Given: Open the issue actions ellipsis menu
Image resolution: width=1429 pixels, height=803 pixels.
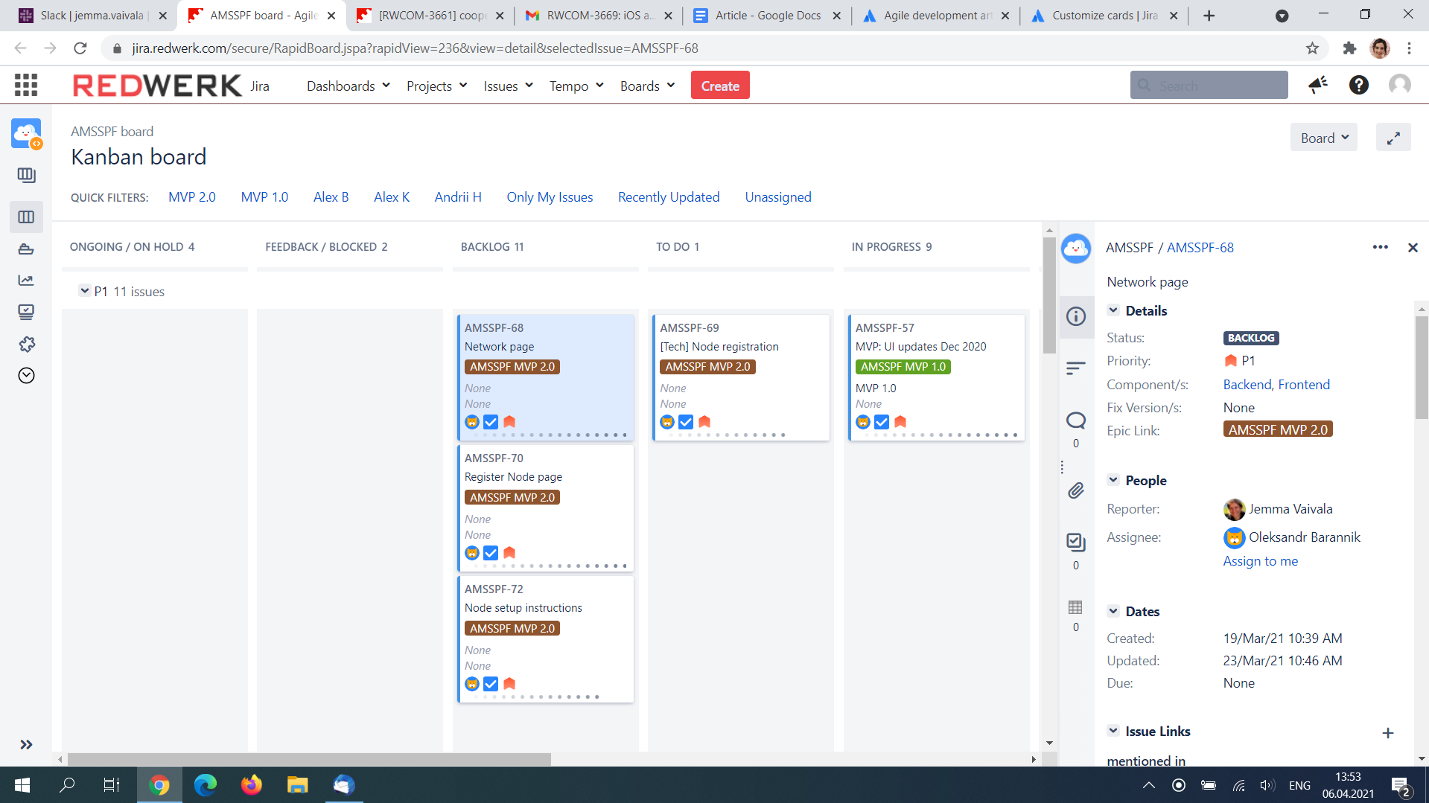Looking at the screenshot, I should tap(1380, 248).
